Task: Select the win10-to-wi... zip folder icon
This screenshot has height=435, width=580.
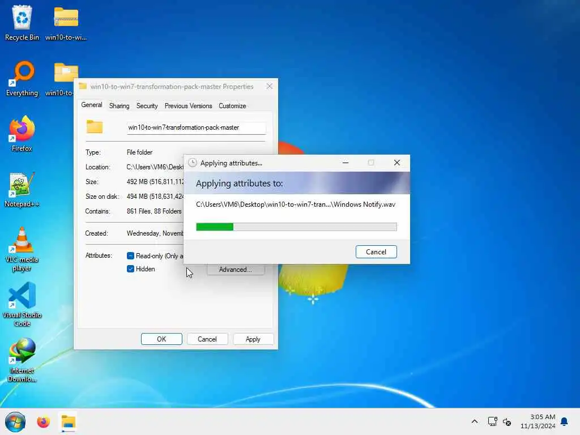Action: click(66, 23)
